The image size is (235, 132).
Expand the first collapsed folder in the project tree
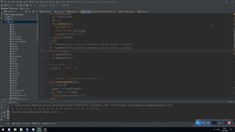pos(6,17)
